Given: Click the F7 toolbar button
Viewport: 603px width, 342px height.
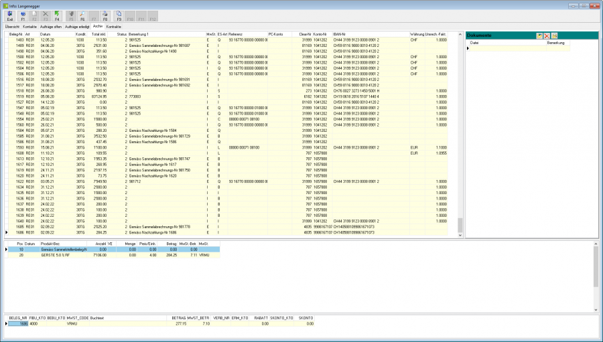Looking at the screenshot, I should point(93,16).
